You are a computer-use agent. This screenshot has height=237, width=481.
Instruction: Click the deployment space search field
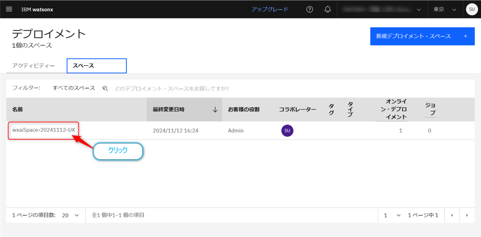172,88
